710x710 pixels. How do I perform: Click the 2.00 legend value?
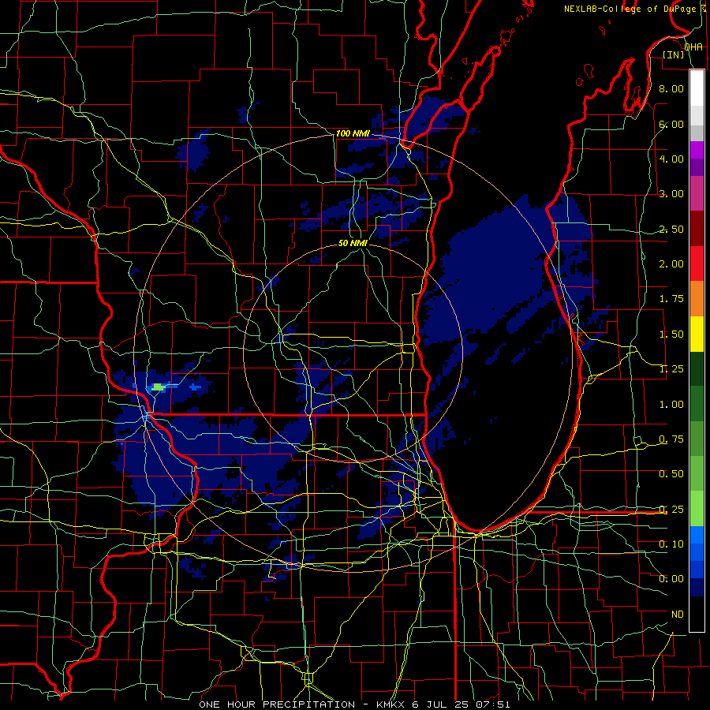(671, 264)
